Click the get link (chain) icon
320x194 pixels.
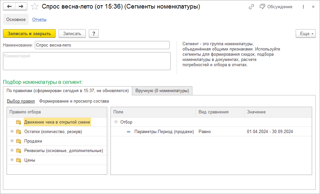[x=251, y=6]
